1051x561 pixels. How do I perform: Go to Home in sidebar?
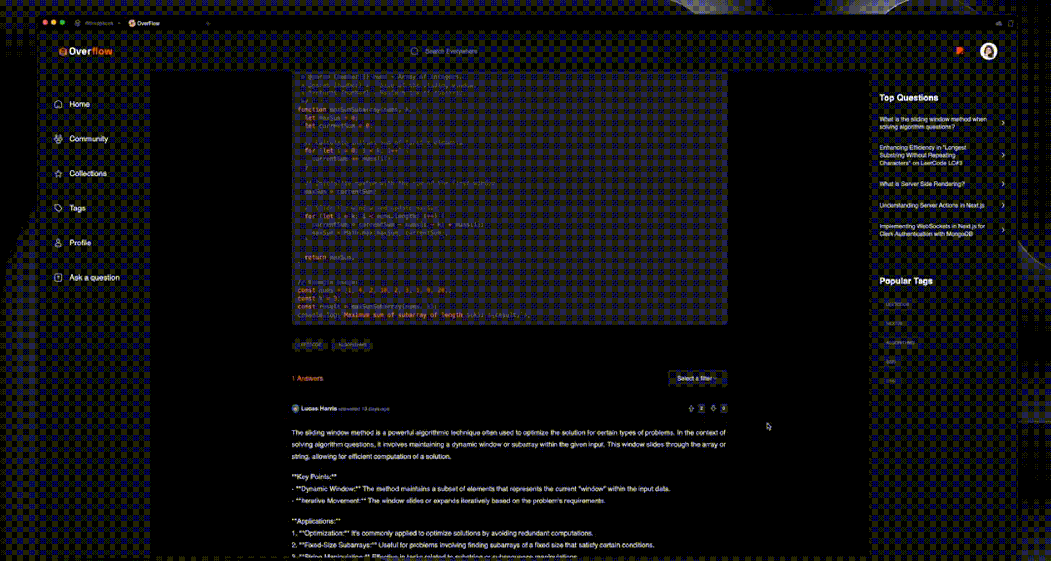click(79, 104)
